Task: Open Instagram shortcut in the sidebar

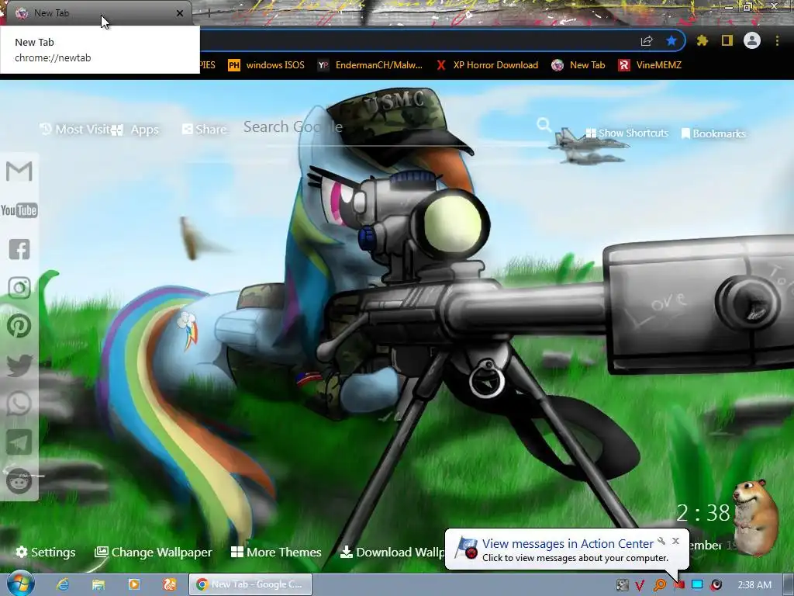Action: [19, 288]
